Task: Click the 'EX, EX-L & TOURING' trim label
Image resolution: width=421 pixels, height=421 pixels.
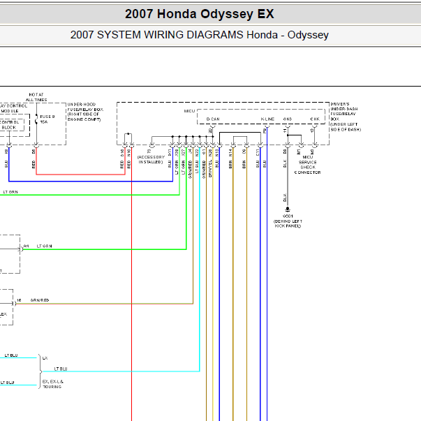Action: (x=52, y=384)
